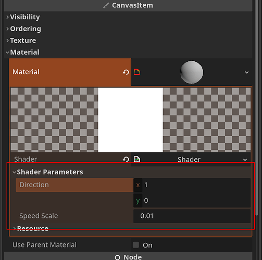Click the white material preview image

[x=130, y=120]
